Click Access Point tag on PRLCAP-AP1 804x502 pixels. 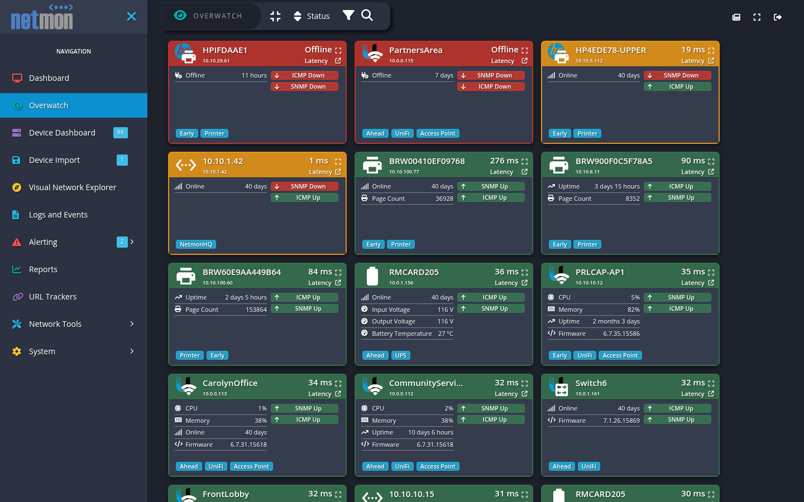click(x=620, y=355)
